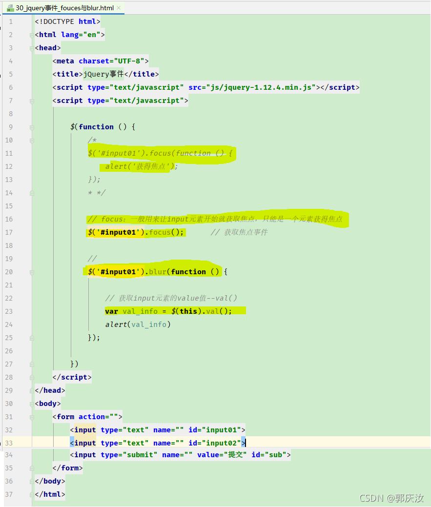Screen dimensions: 431x507
Task: Click the fold end marker at </form> line 35
Action: pyautogui.click(x=32, y=468)
